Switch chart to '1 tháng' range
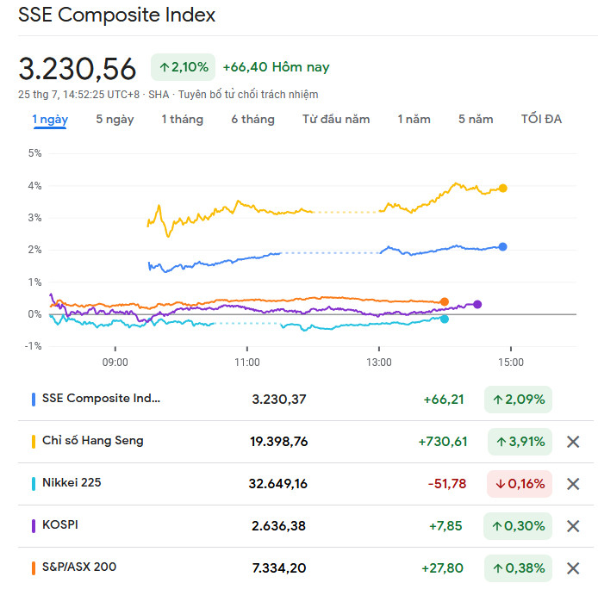 tap(183, 120)
